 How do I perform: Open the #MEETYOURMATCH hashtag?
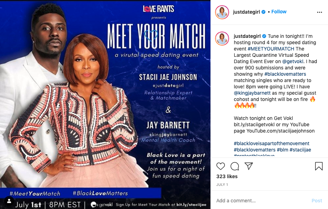tap(271, 49)
